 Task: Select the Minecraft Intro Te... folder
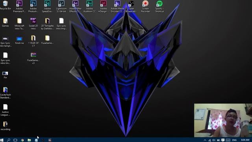[x=19, y=24]
